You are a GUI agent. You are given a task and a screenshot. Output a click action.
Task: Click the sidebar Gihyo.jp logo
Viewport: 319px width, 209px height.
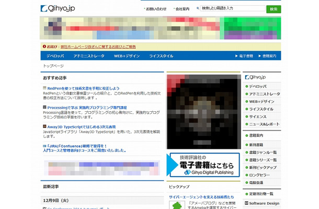click(255, 77)
